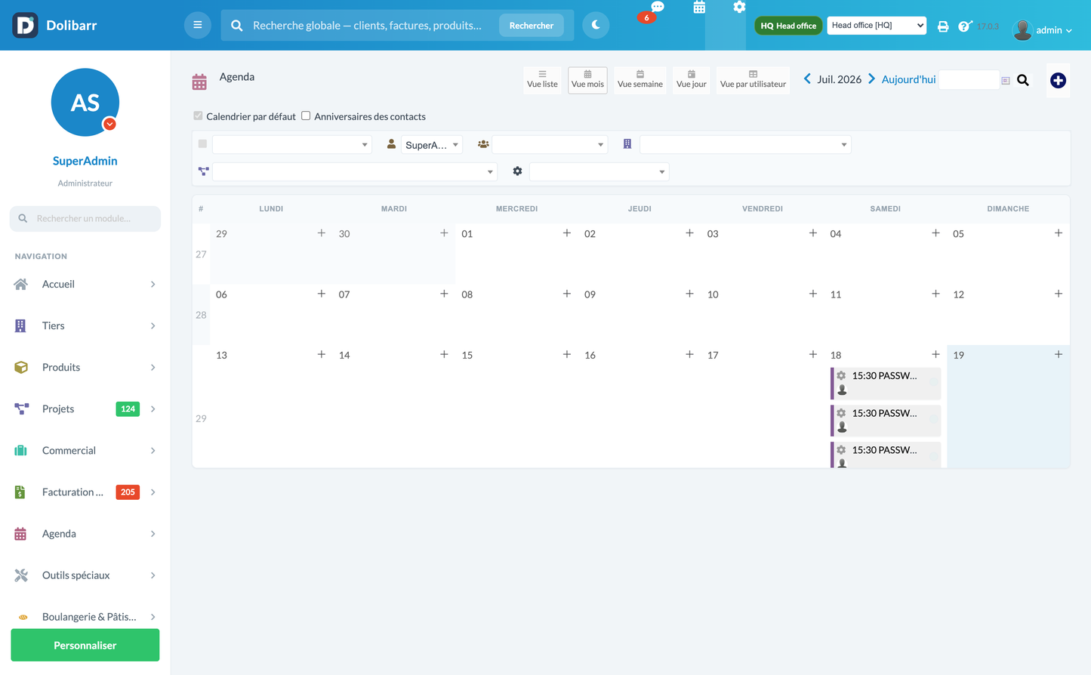Image resolution: width=1091 pixels, height=675 pixels.
Task: Focus the date input field
Action: pyautogui.click(x=969, y=79)
